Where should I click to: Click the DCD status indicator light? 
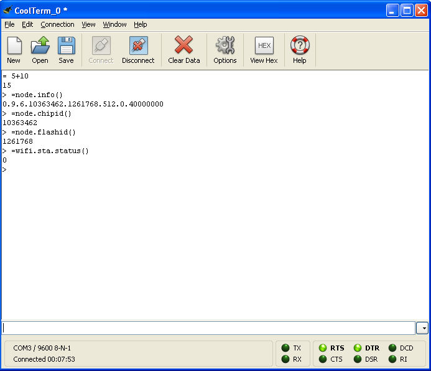392,348
